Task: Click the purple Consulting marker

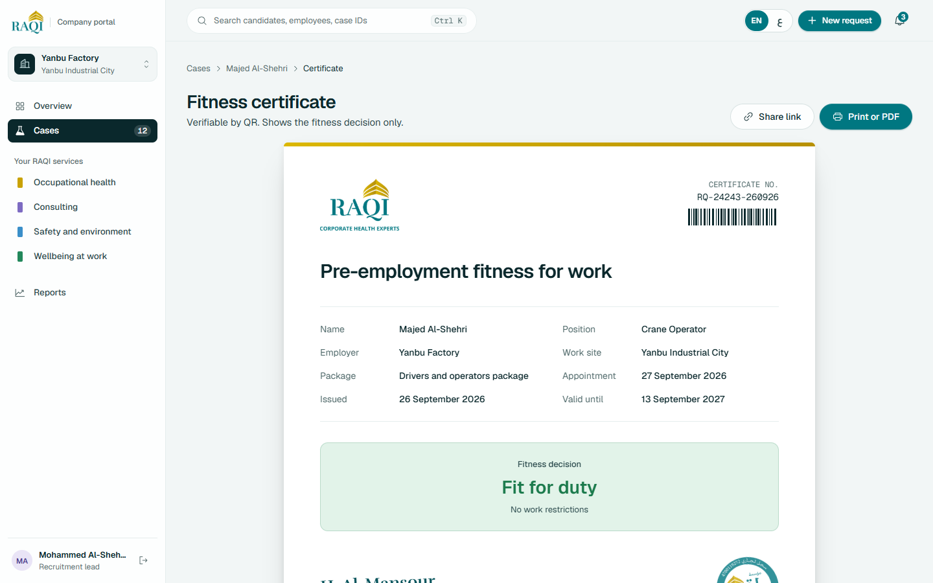Action: (x=20, y=207)
